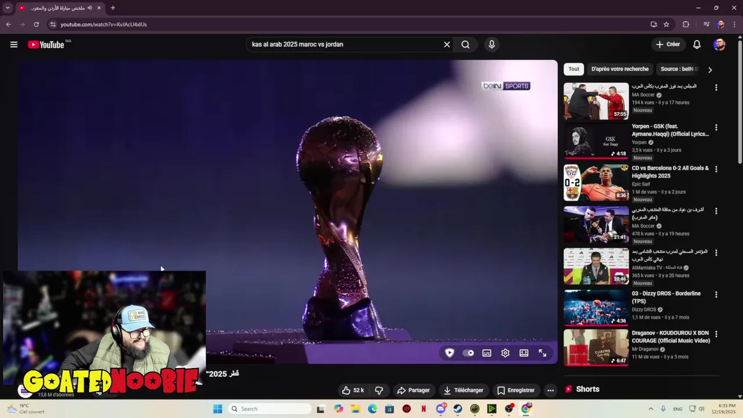Click the Epic Saif channel name
The height and width of the screenshot is (418, 743).
click(641, 184)
